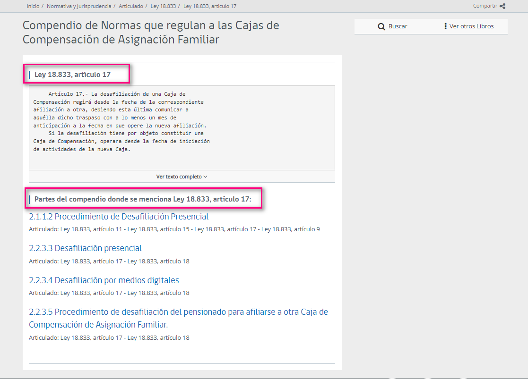The height and width of the screenshot is (379, 528).
Task: Open the Ver otros Libros menu
Action: coord(471,26)
